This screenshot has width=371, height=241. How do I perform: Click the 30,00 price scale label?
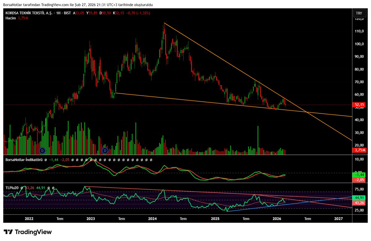(x=359, y=132)
